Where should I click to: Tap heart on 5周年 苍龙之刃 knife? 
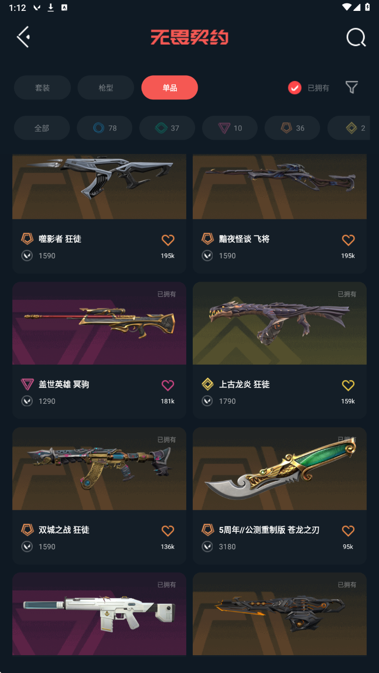point(348,530)
